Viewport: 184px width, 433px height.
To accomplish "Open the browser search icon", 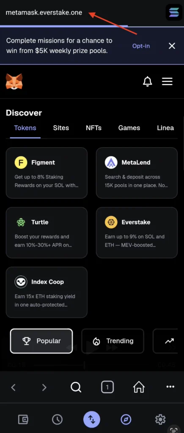I will 76,387.
